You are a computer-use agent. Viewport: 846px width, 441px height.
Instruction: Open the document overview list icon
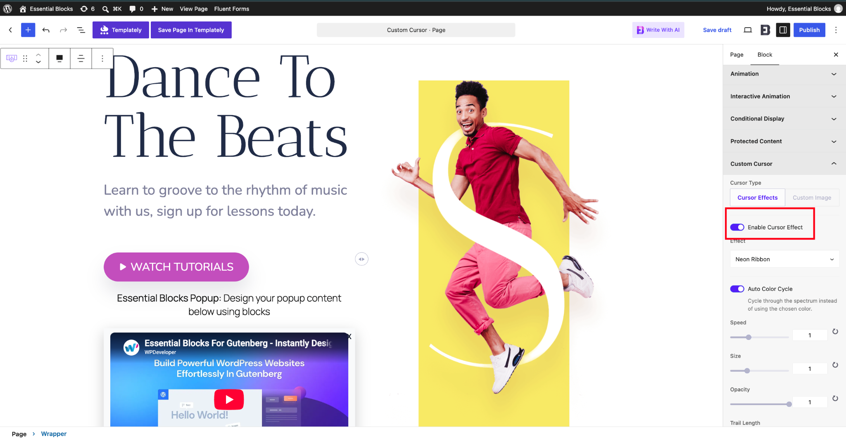[x=81, y=30]
